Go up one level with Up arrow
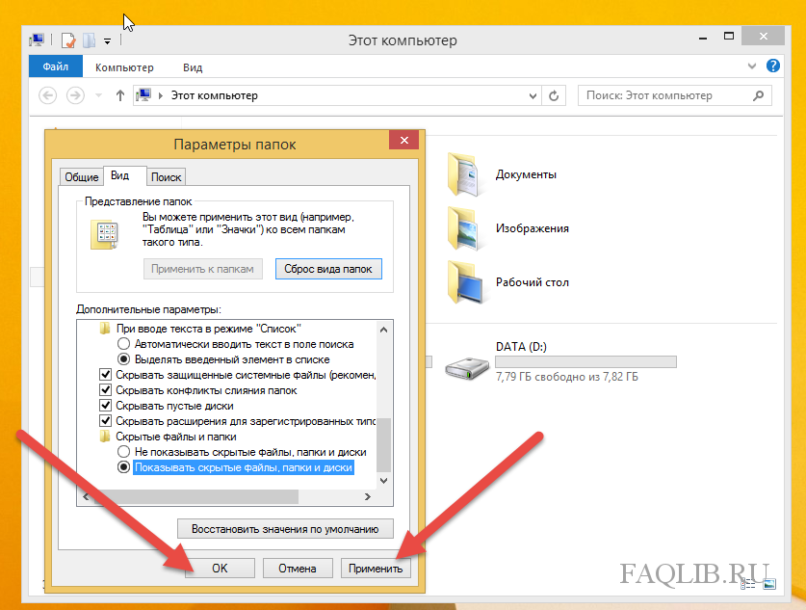Screen dimensions: 806x610 120,95
